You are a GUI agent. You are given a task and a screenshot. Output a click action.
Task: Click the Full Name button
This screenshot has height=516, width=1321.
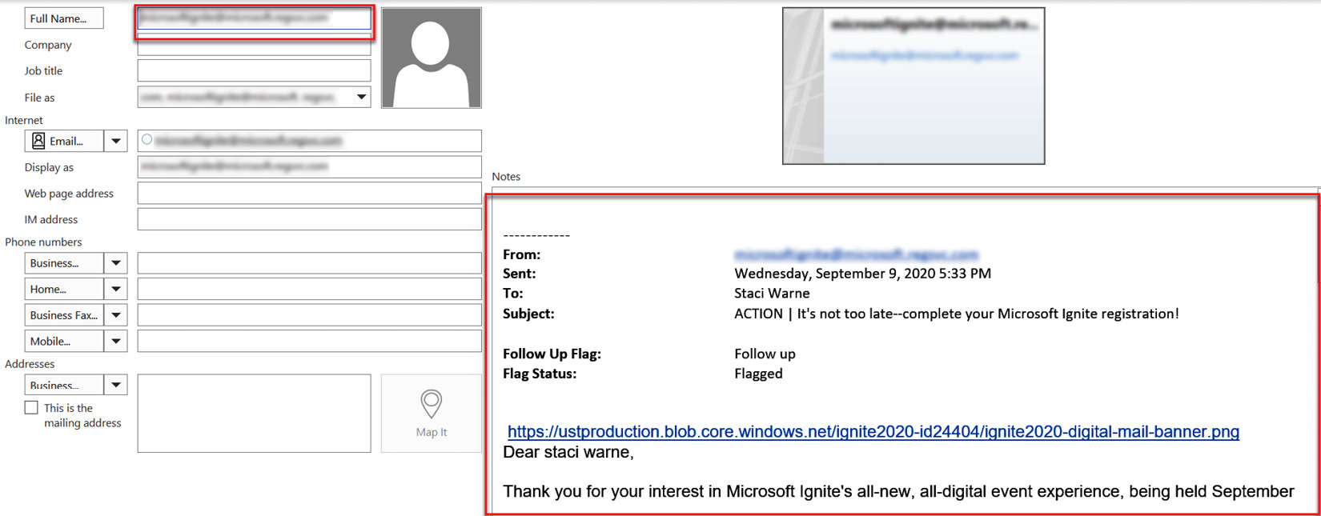(64, 18)
